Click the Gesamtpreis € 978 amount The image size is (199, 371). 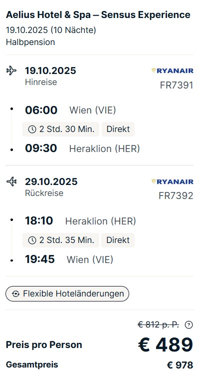click(x=180, y=365)
